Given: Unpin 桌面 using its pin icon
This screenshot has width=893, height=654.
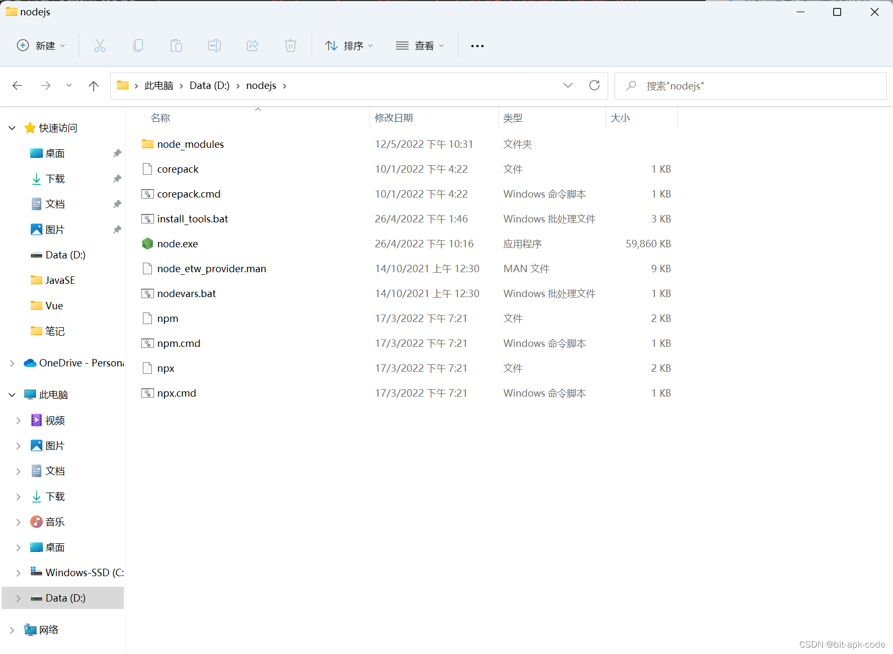Looking at the screenshot, I should pyautogui.click(x=117, y=154).
